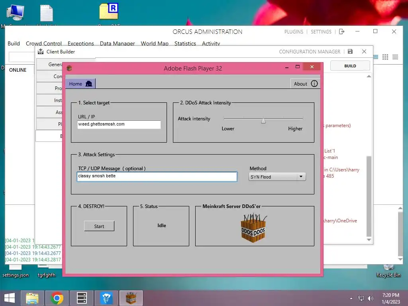Open the settings.json desktop file
The image size is (408, 306).
[x=16, y=271]
